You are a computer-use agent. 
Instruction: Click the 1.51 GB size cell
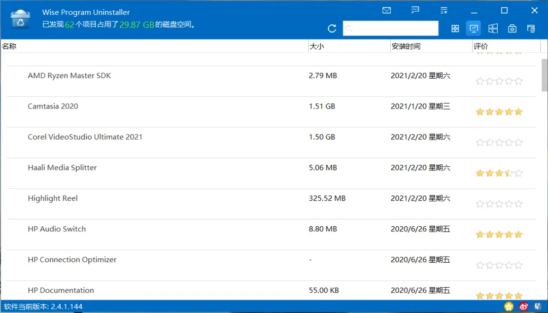click(x=322, y=106)
